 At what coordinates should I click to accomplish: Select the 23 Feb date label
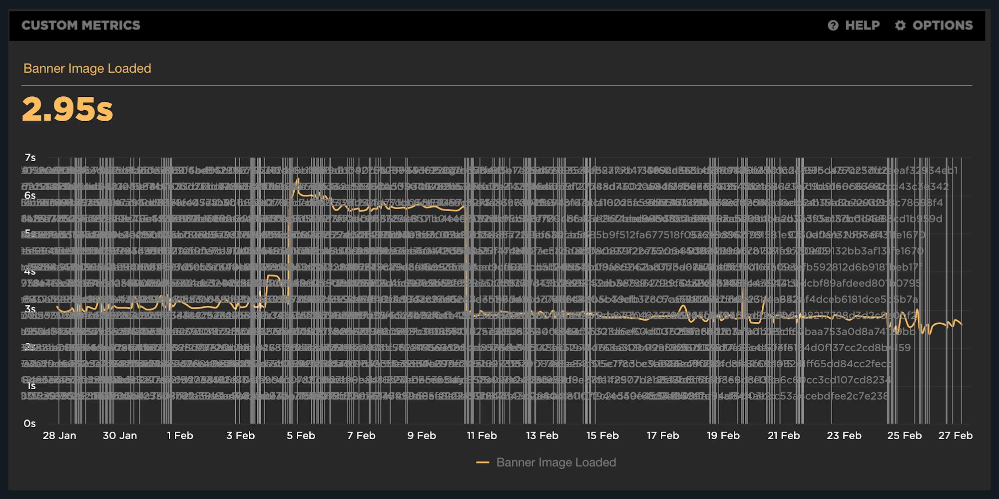[844, 436]
